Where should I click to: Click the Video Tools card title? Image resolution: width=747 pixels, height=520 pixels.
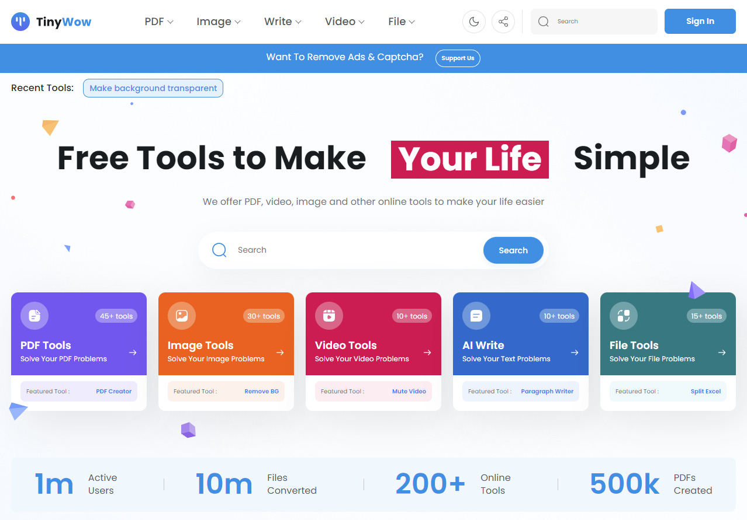(345, 345)
